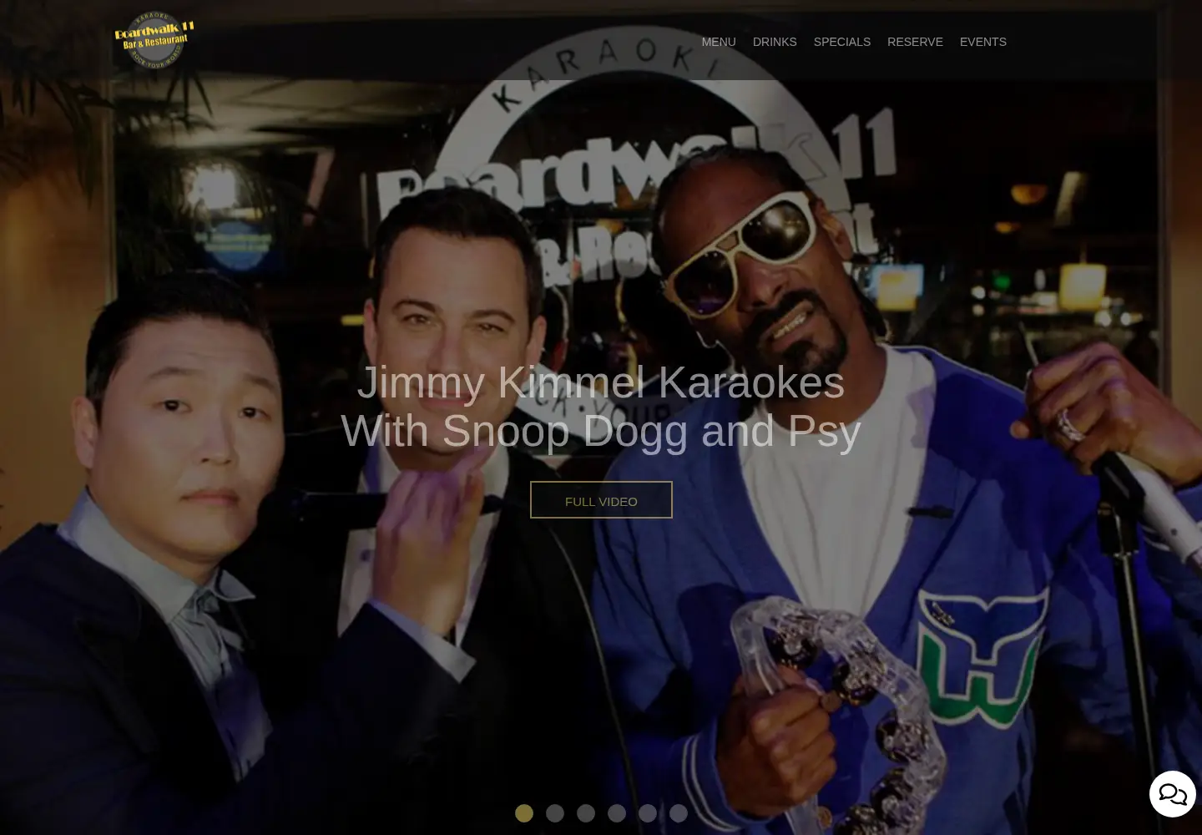Open the EVENTS navigation link
This screenshot has height=835, width=1202.
[983, 42]
